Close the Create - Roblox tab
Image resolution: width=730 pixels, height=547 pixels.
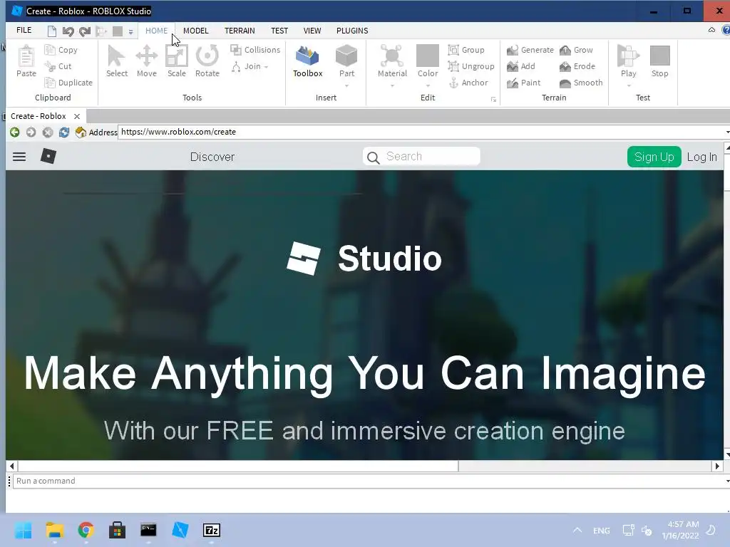click(x=77, y=116)
